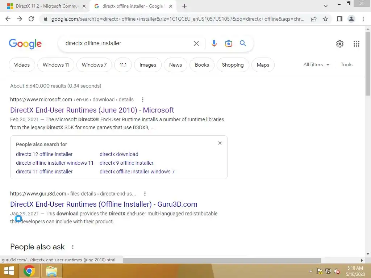Submit search with the magnifier icon
Viewport: 371px width, 278px height.
[x=243, y=43]
